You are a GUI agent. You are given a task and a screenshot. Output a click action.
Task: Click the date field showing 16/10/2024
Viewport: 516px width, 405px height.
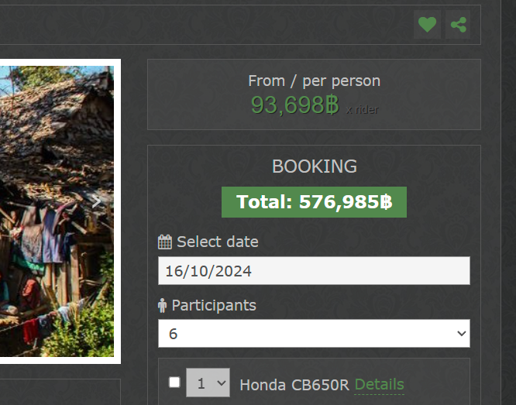314,271
